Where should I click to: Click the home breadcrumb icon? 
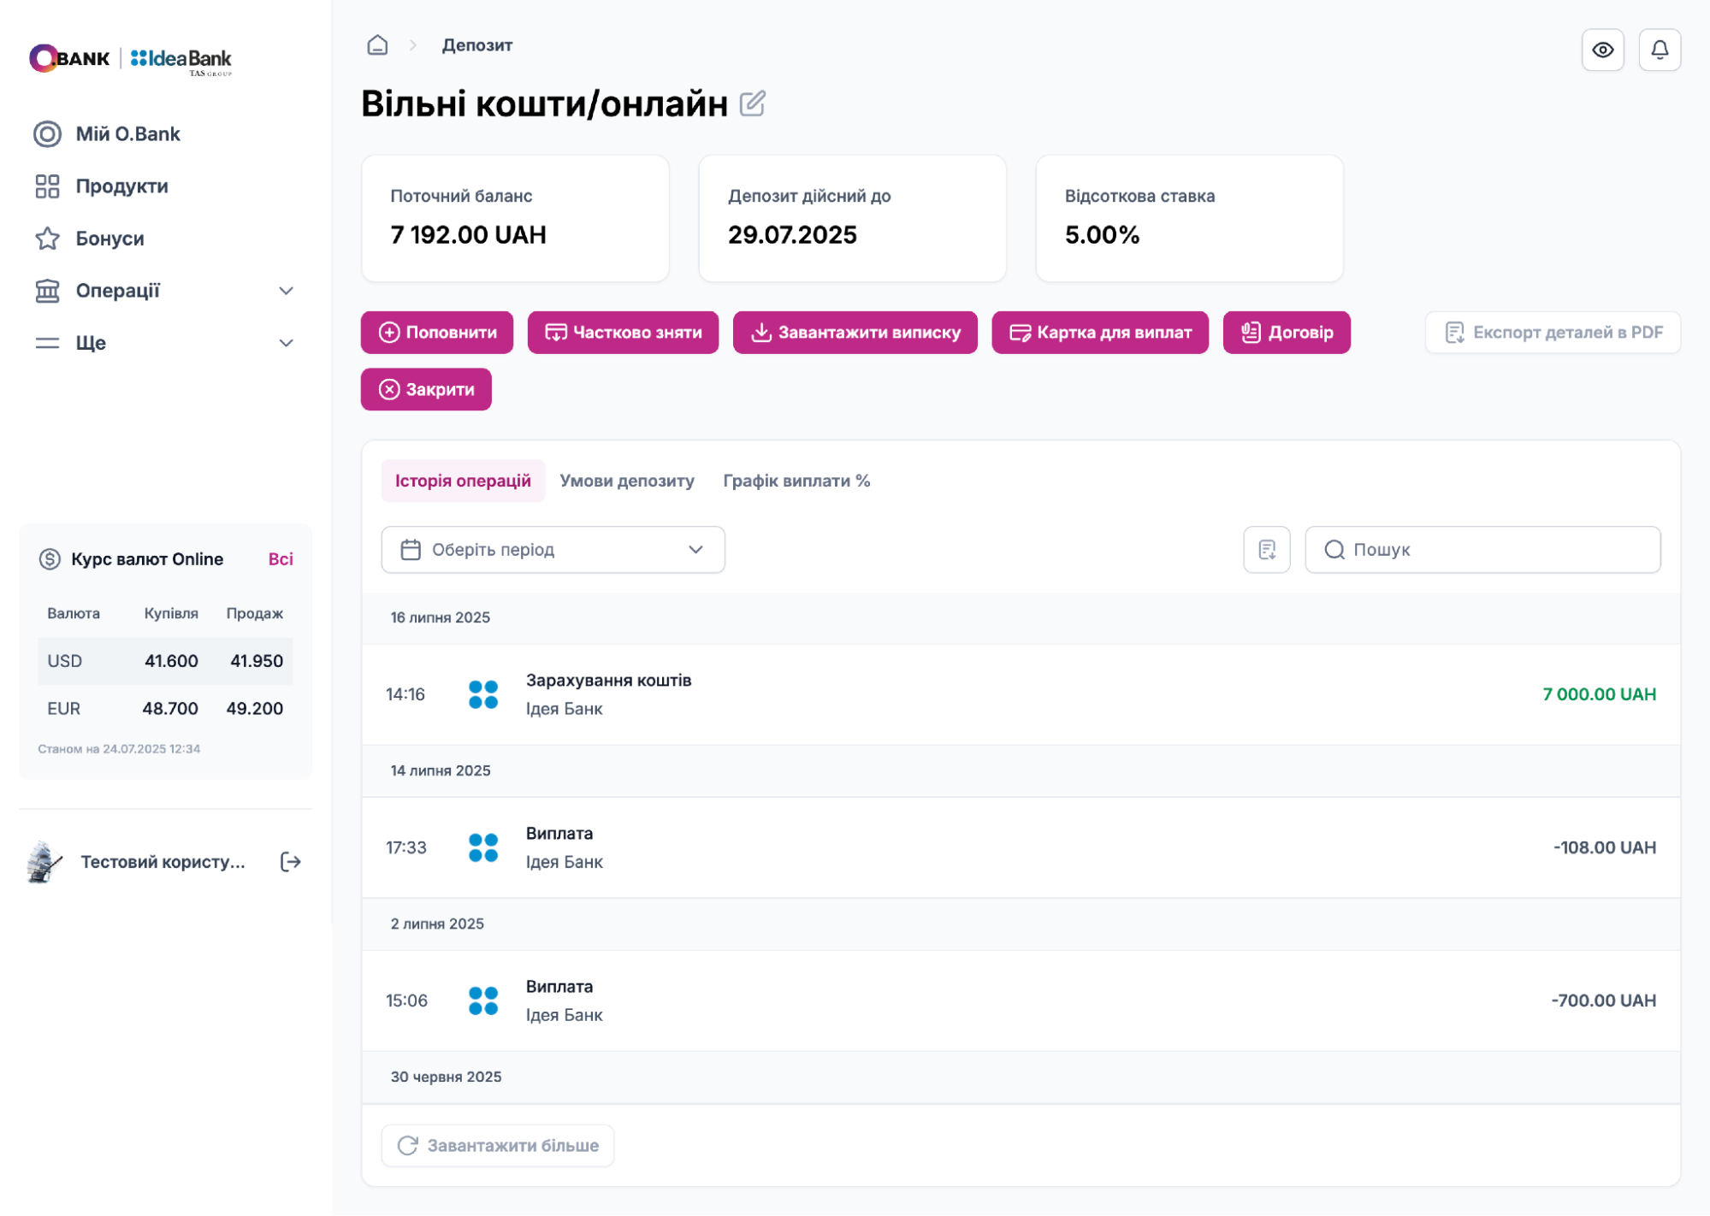click(x=377, y=45)
